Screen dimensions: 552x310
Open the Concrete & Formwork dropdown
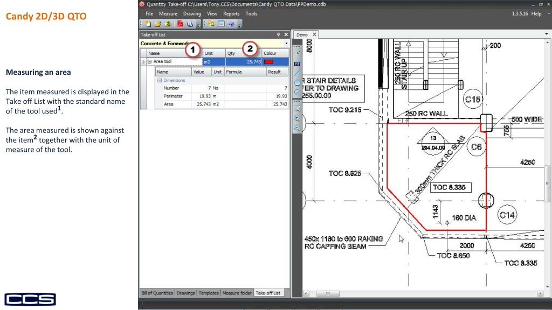coord(287,44)
